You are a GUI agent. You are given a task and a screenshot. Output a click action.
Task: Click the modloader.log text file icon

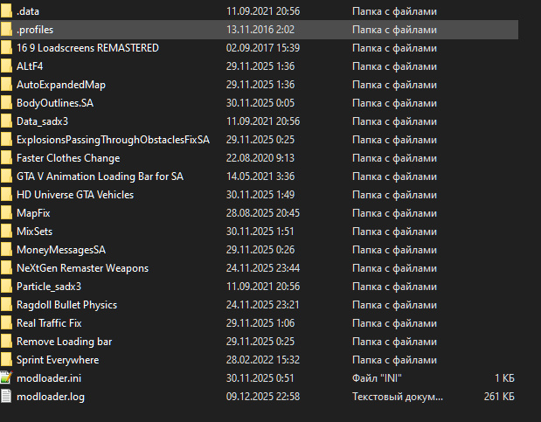tap(6, 397)
